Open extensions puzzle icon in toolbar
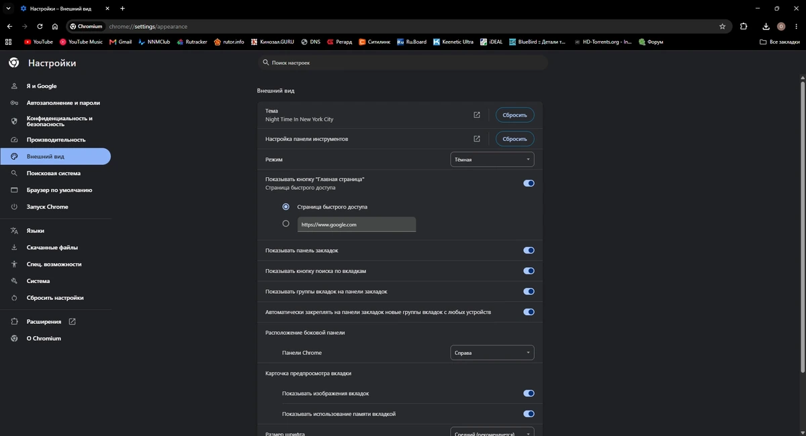 [744, 26]
